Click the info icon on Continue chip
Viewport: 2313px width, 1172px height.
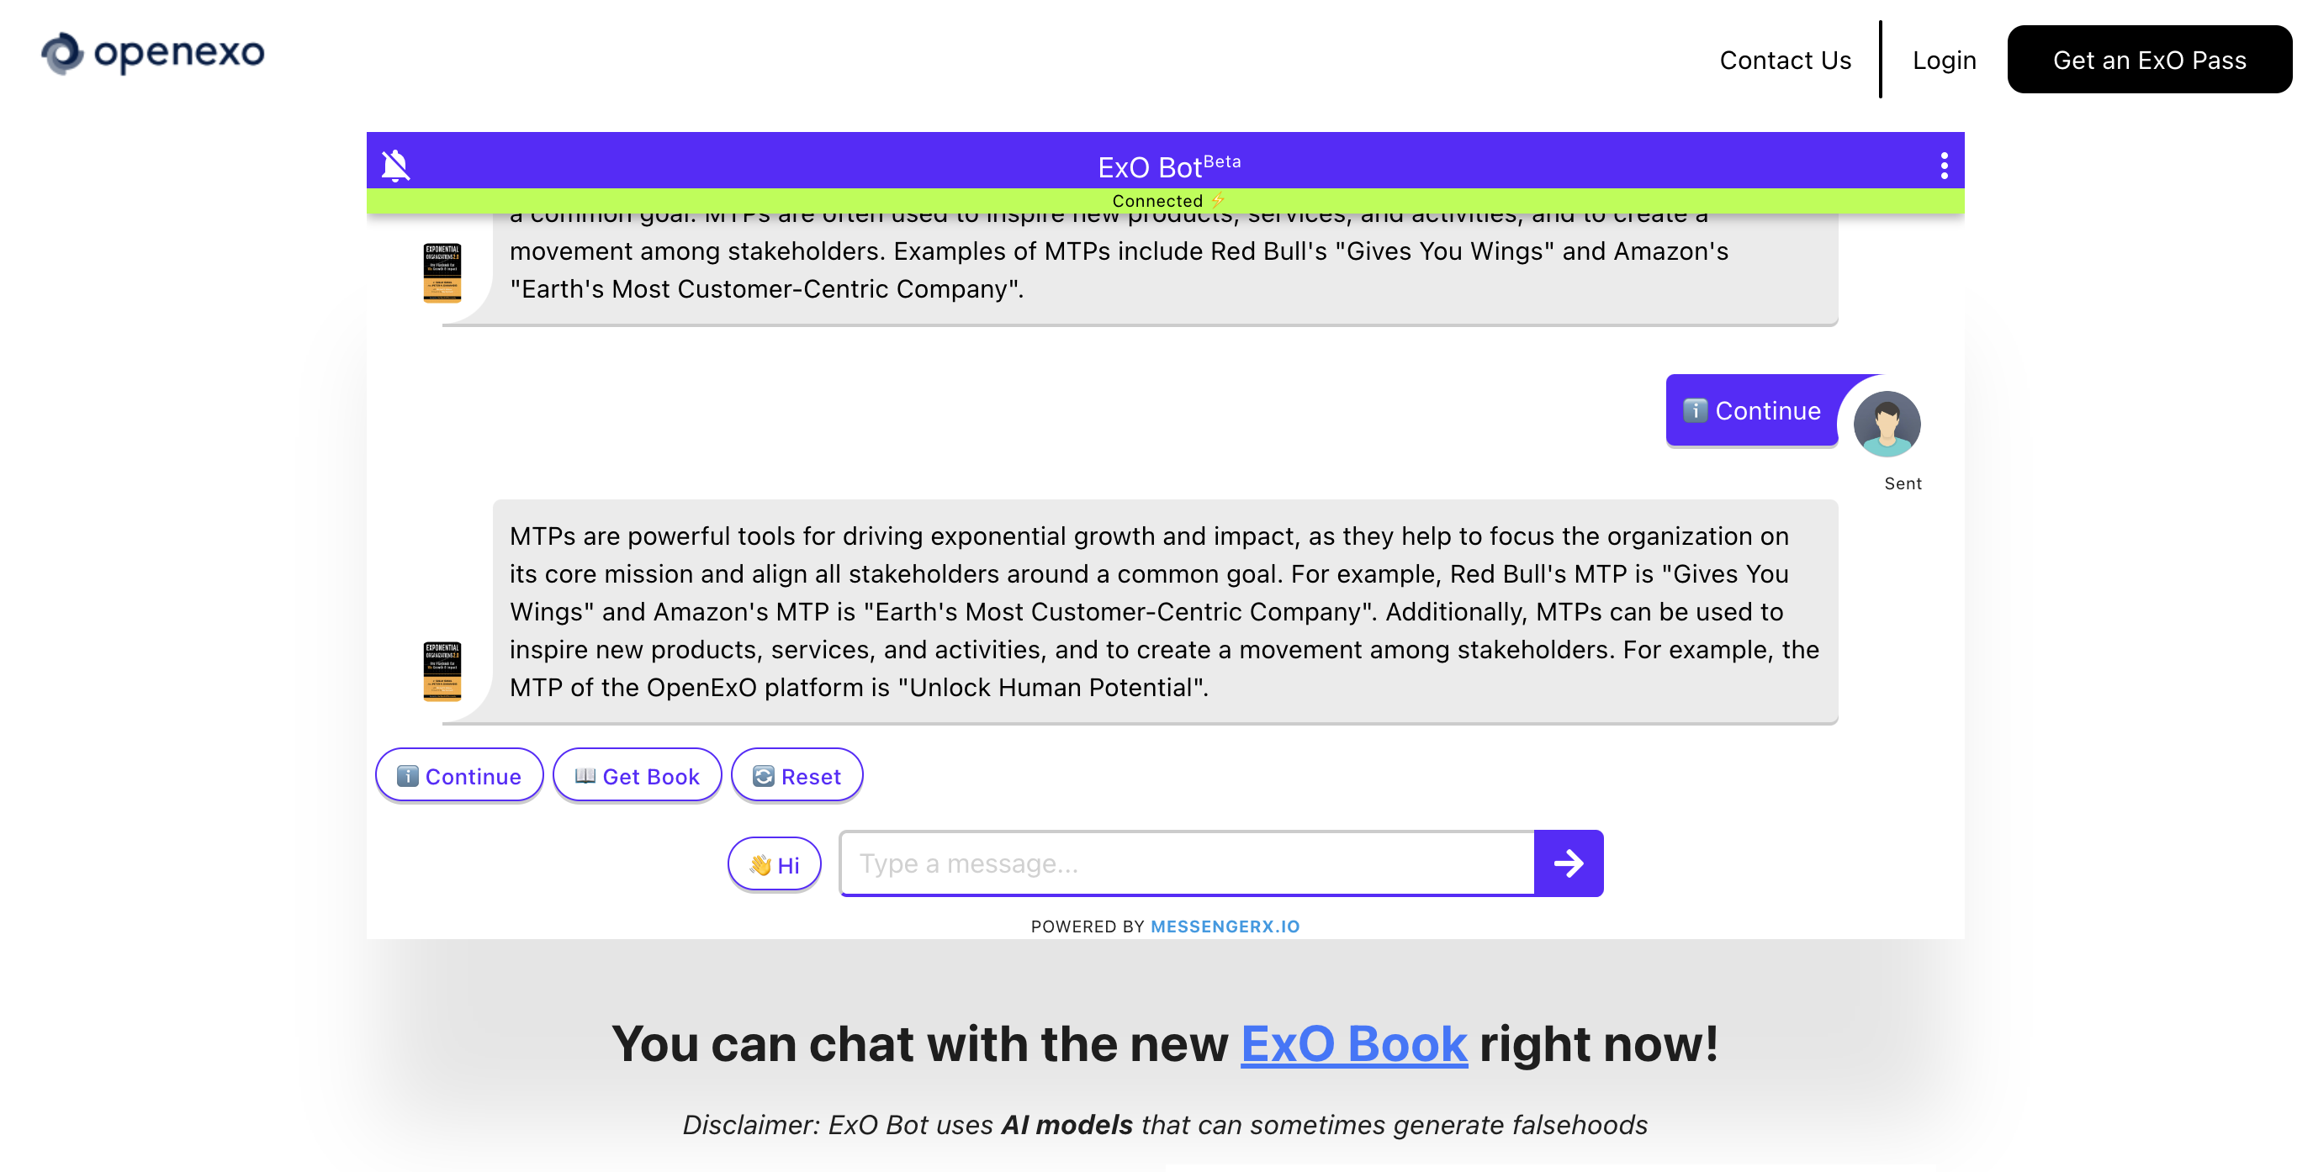[409, 775]
